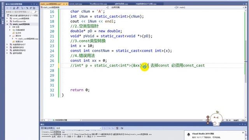Expand the const_cast project node
This screenshot has width=249, height=140.
coord(7,18)
